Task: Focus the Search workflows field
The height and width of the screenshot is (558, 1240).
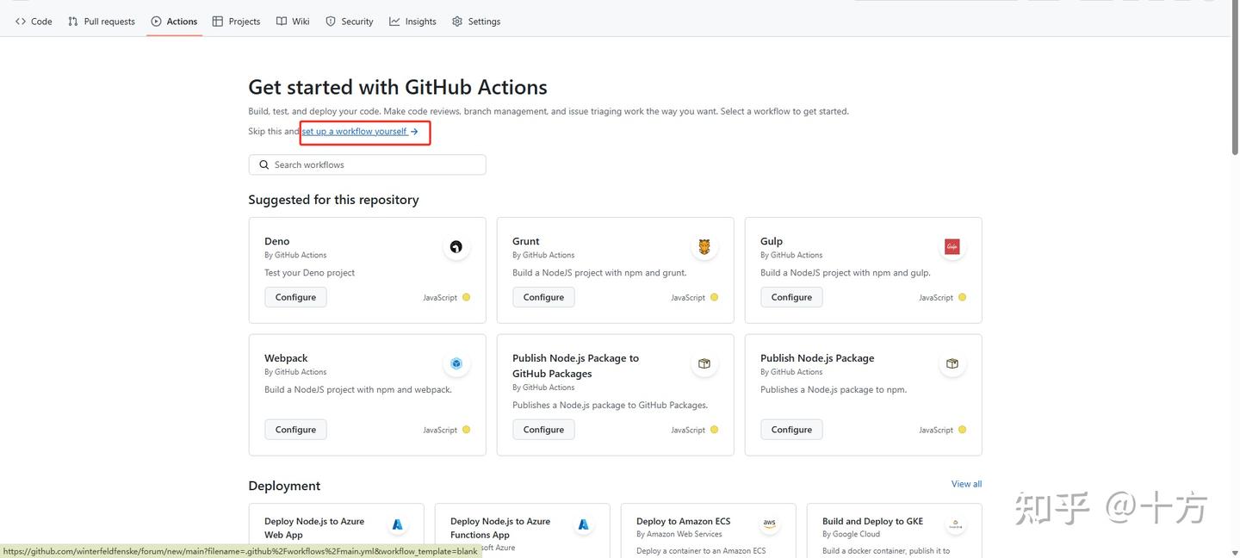Action: click(367, 164)
